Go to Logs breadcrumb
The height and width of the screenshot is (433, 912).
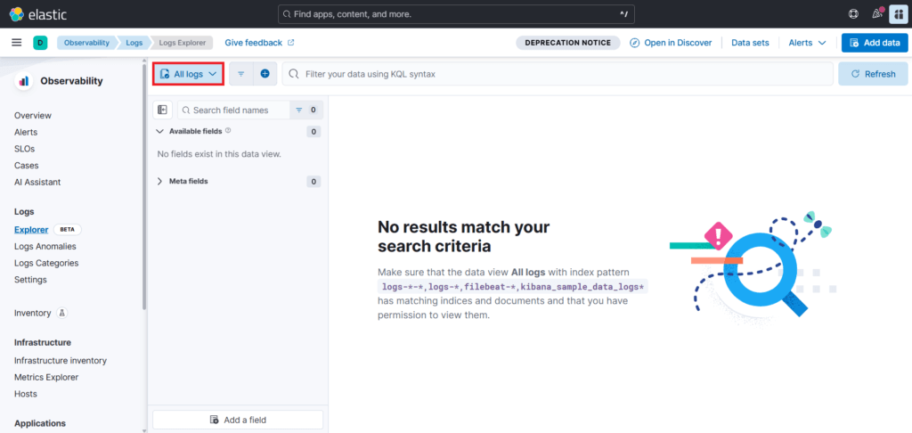(134, 43)
